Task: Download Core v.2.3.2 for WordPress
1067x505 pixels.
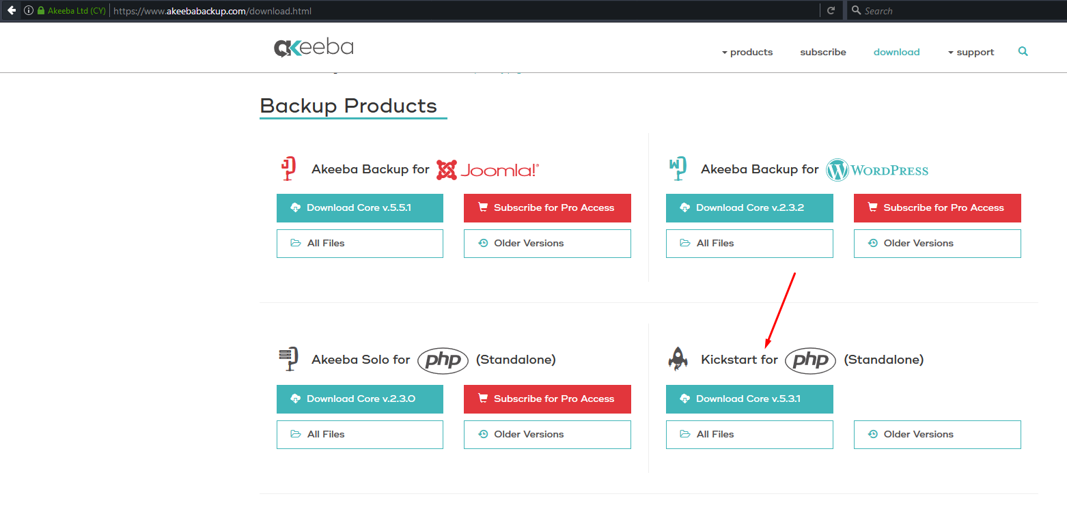Action: tap(749, 208)
